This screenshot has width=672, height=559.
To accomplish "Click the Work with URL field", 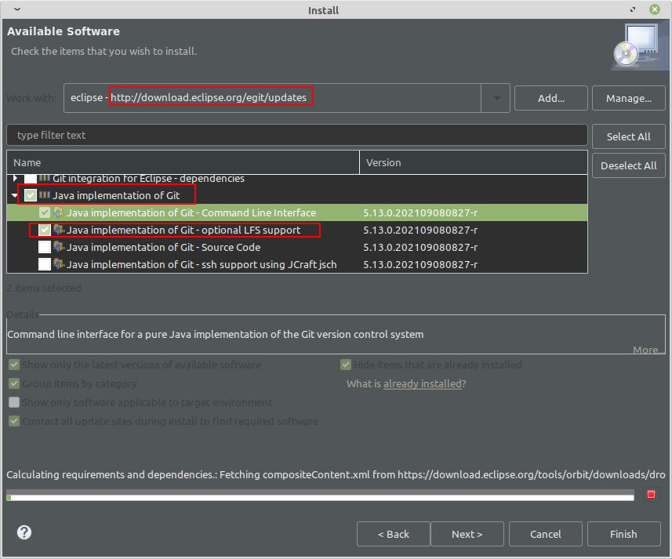I will click(272, 98).
